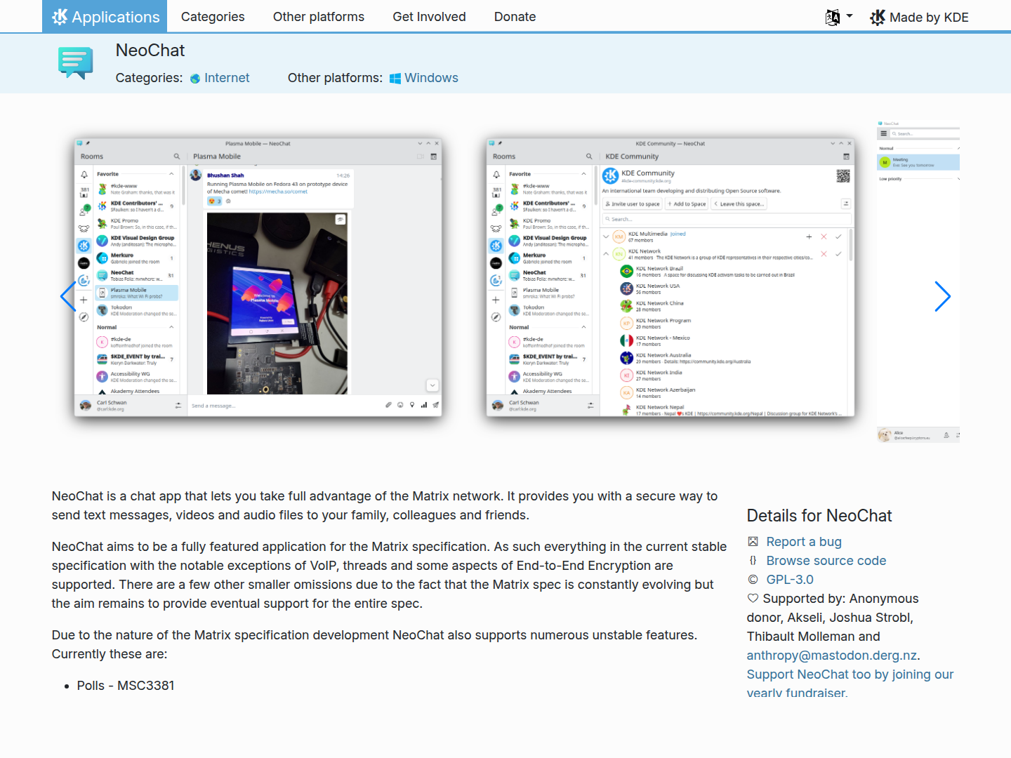This screenshot has width=1011, height=758.
Task: Advance carousel with the right arrow
Action: 943,296
